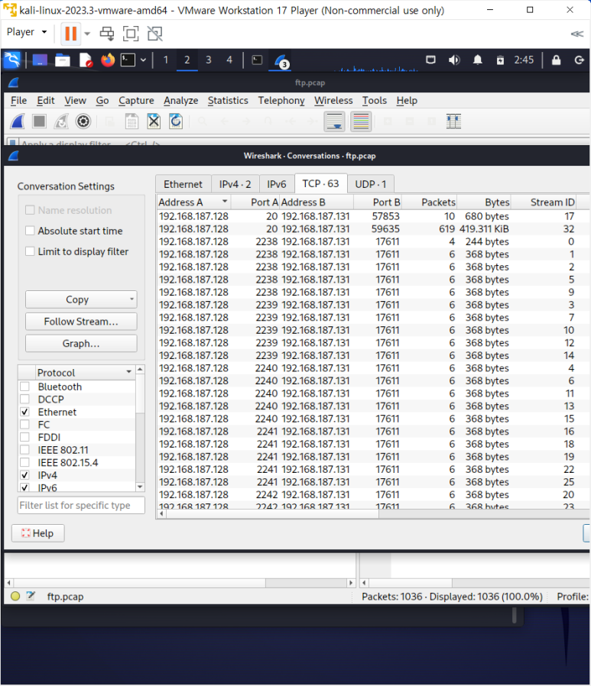Viewport: 591px width, 686px height.
Task: Enable the Absolute start time checkbox
Action: point(30,231)
